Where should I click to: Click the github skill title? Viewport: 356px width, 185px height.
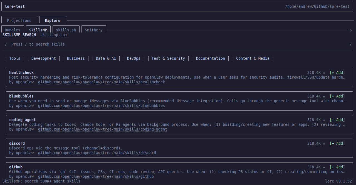tap(16, 167)
